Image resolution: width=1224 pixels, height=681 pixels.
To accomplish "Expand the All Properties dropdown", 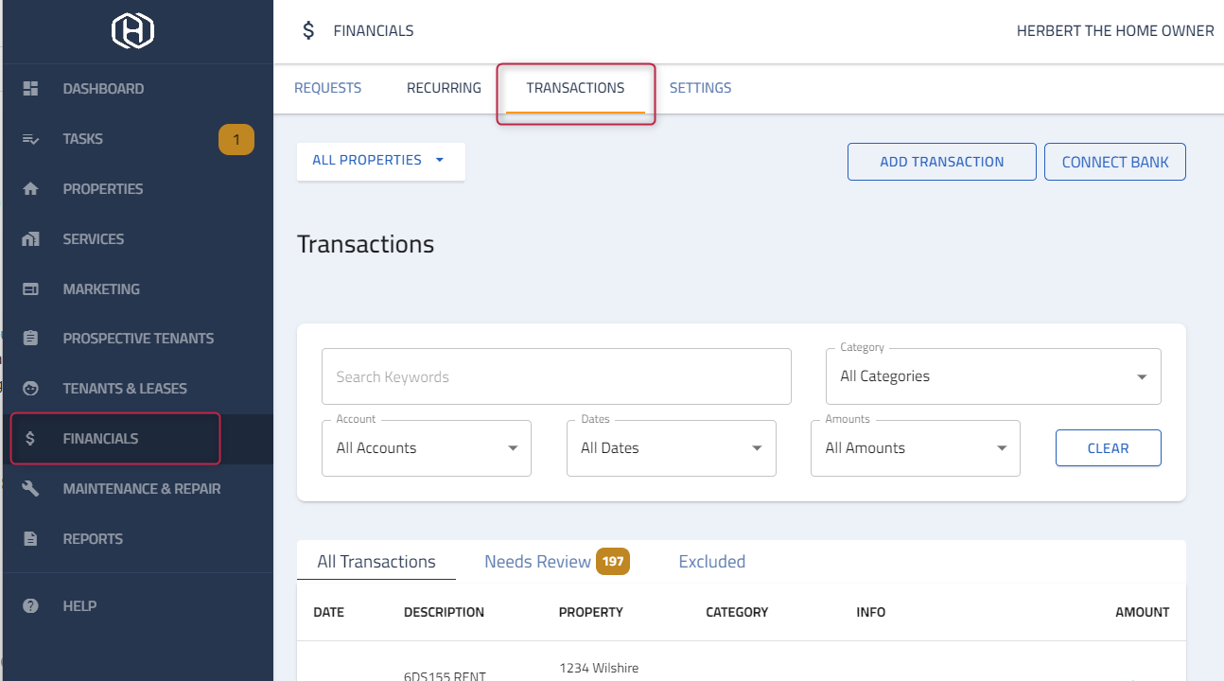I will pyautogui.click(x=380, y=161).
